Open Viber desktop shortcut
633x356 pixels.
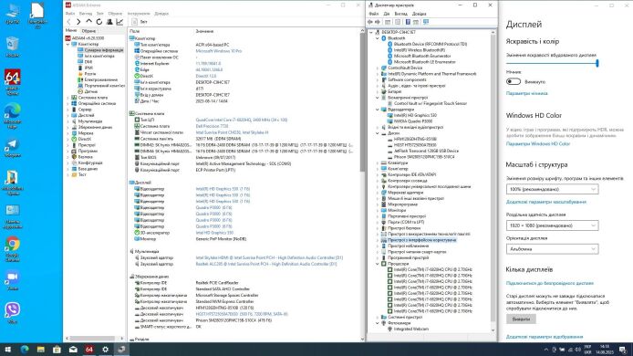click(13, 313)
